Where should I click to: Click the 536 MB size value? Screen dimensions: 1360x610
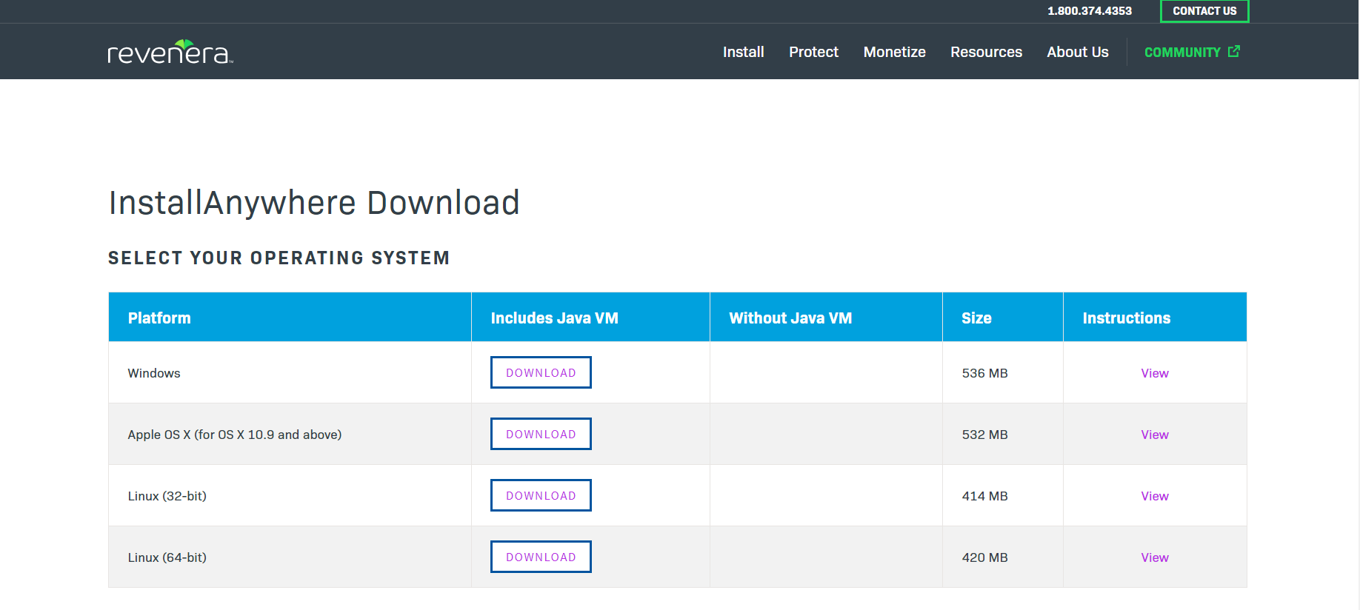point(984,373)
